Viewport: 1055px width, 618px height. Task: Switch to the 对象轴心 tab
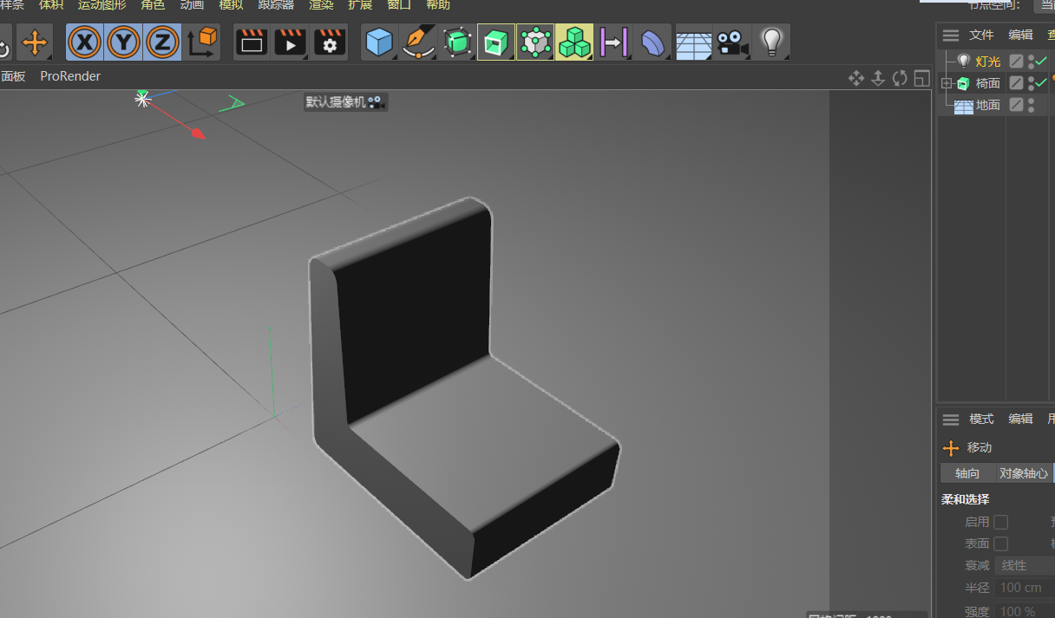(1023, 473)
